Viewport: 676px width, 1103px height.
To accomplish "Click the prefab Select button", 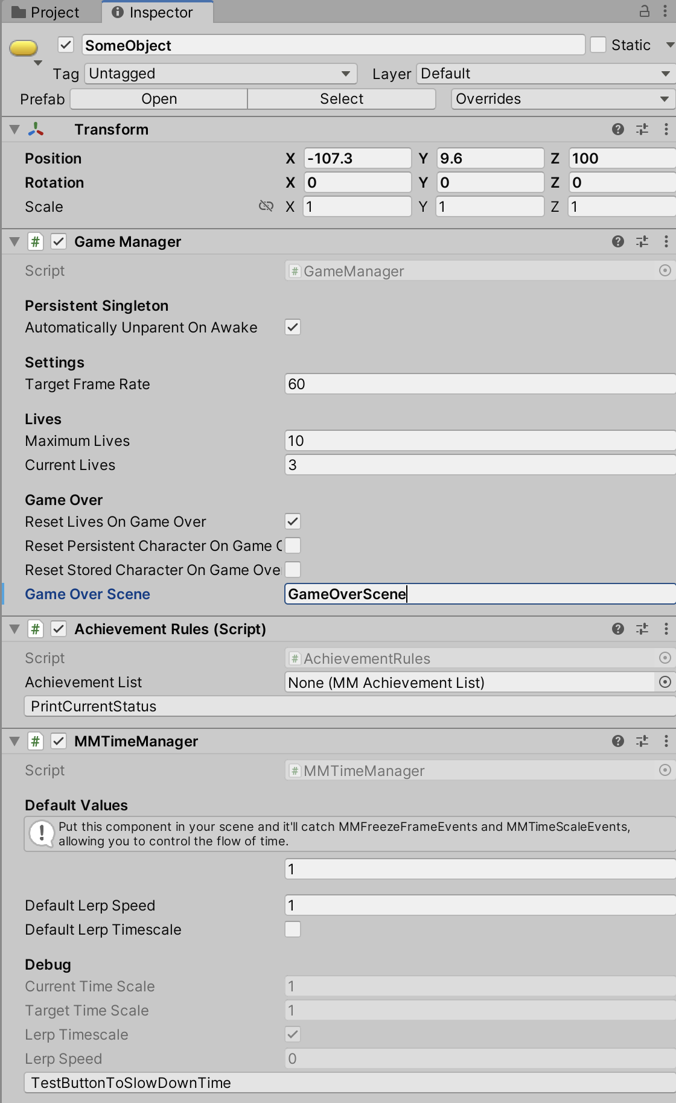I will [342, 99].
